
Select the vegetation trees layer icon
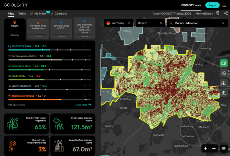(223, 73)
